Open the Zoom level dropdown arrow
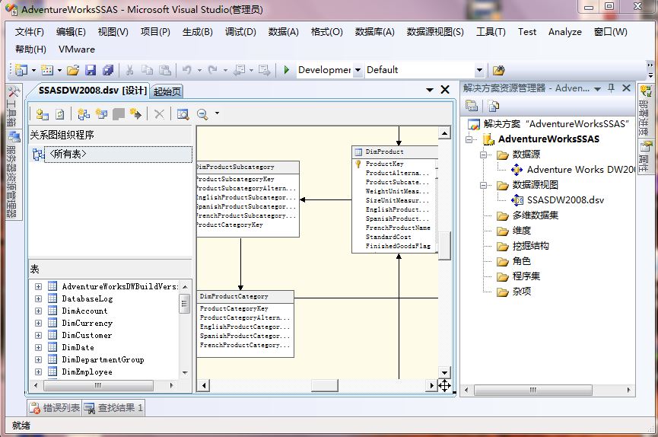The height and width of the screenshot is (437, 658). tap(217, 113)
